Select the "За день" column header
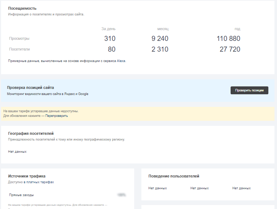 (x=108, y=29)
